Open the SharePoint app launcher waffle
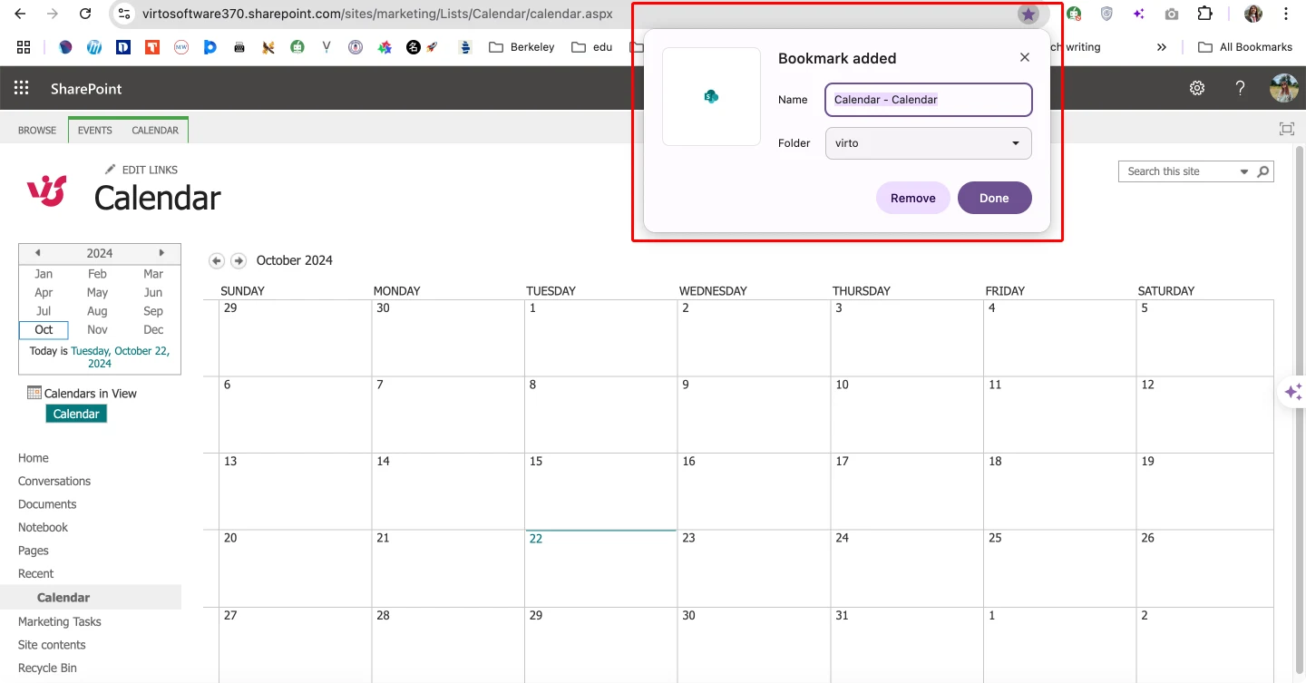The height and width of the screenshot is (683, 1306). [22, 88]
